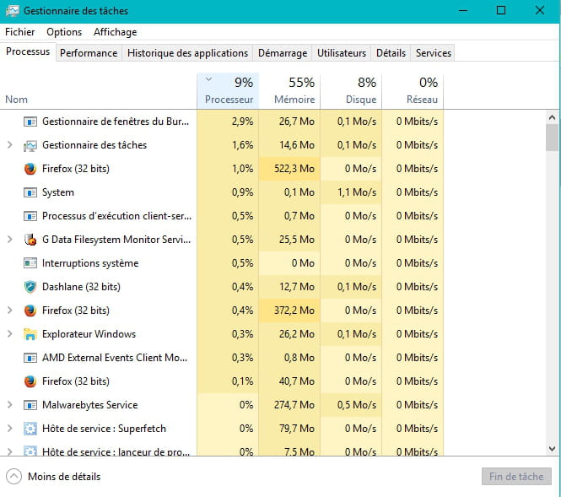Open the Démarrage tab
Viewport: 561px width, 497px height.
pyautogui.click(x=283, y=53)
